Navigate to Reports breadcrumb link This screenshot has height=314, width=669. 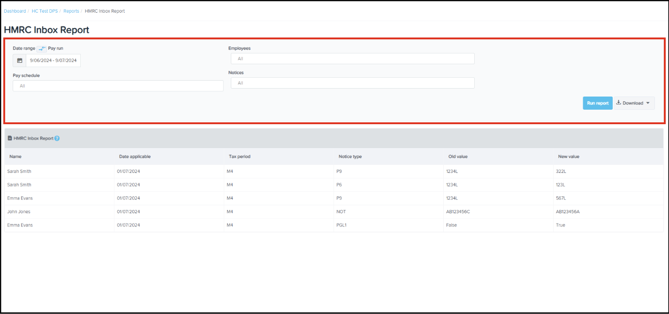click(71, 11)
